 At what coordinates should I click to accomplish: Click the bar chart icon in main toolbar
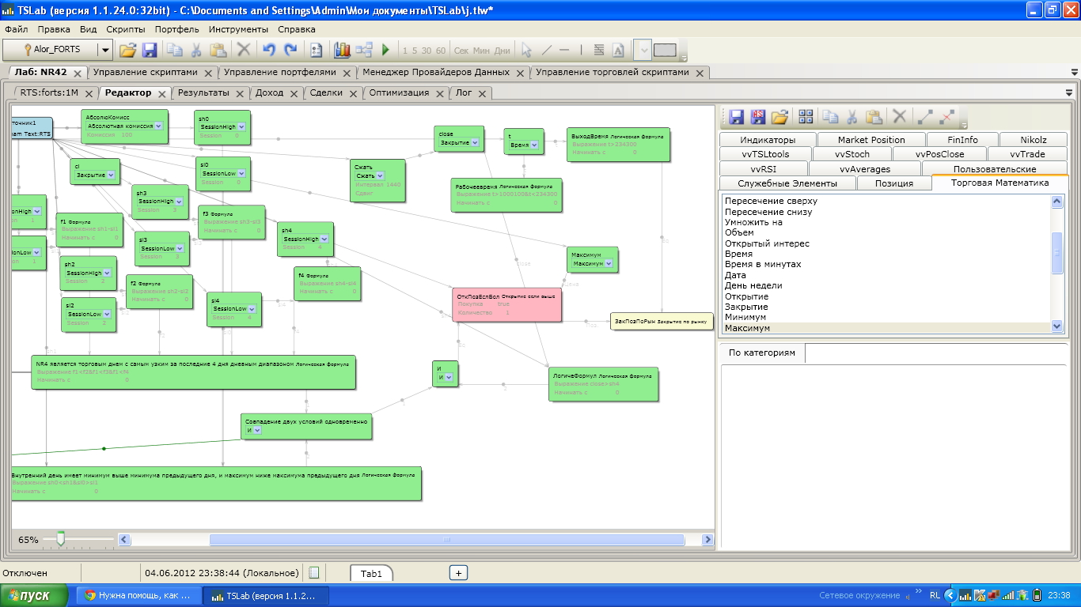click(x=342, y=50)
